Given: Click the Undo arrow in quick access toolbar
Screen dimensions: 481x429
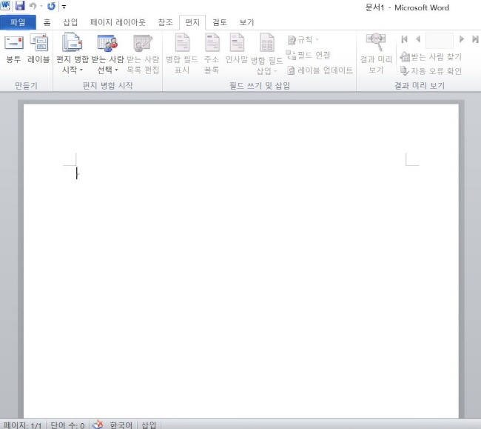Looking at the screenshot, I should coord(33,6).
